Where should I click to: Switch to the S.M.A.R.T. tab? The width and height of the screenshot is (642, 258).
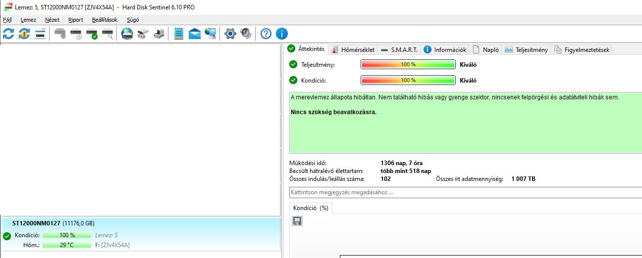click(399, 49)
